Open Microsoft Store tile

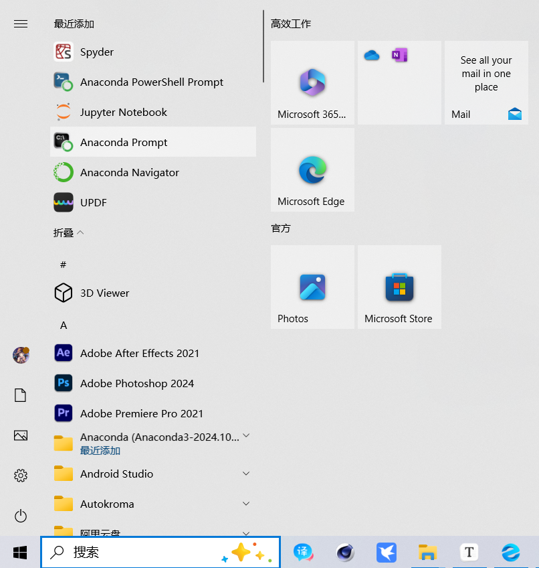(x=399, y=287)
